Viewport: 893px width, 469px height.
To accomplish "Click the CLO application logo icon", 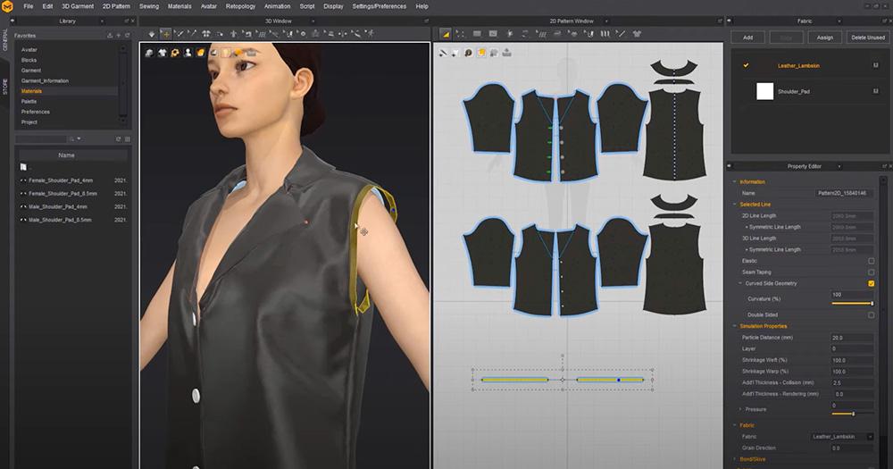I will coord(7,6).
